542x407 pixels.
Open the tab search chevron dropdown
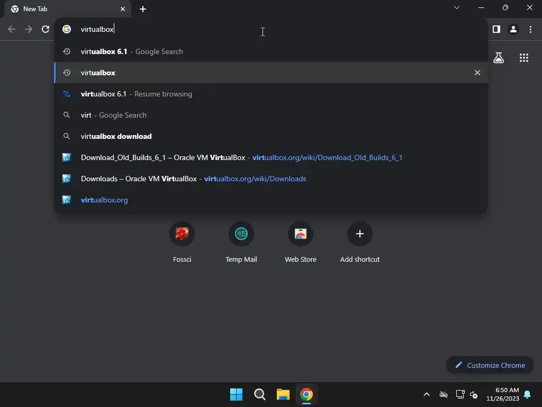[457, 7]
